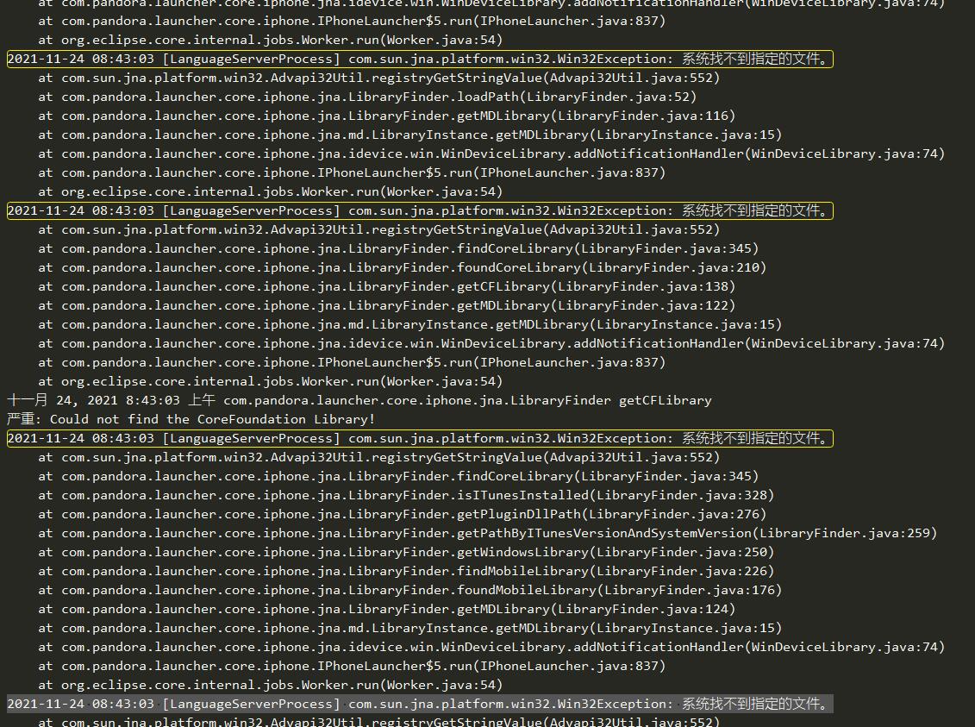Click the getCFLibrary LibraryFinder.java:138 frame
Viewport: 975px width, 727px height.
[386, 286]
